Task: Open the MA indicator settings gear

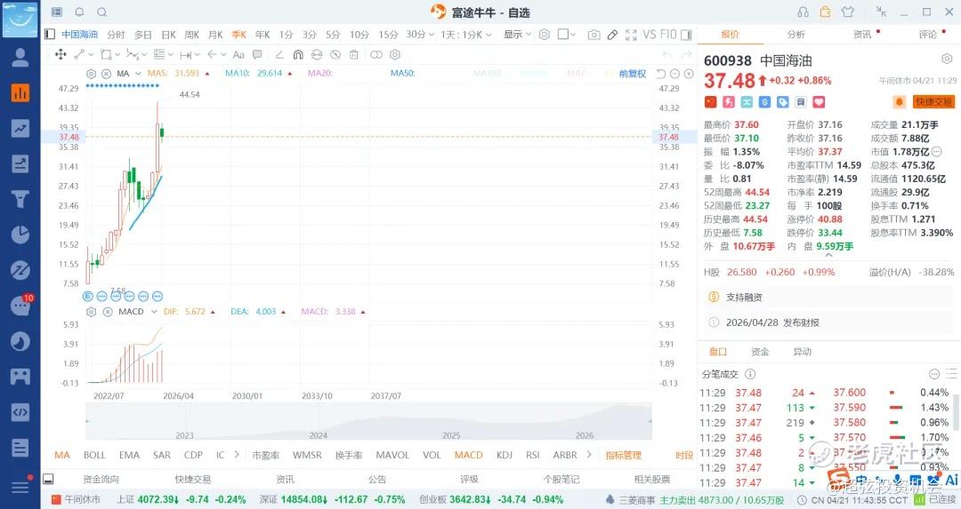Action: (92, 74)
